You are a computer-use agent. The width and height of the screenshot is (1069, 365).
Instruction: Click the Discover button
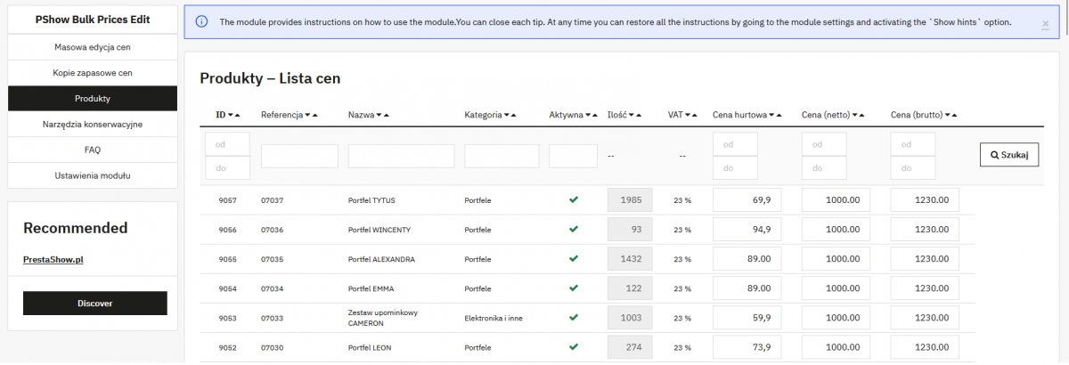click(95, 303)
